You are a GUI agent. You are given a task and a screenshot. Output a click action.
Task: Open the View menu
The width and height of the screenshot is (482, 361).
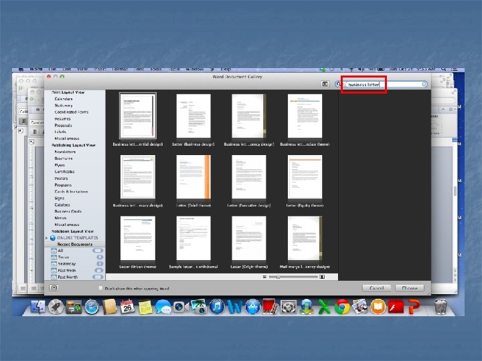82,70
